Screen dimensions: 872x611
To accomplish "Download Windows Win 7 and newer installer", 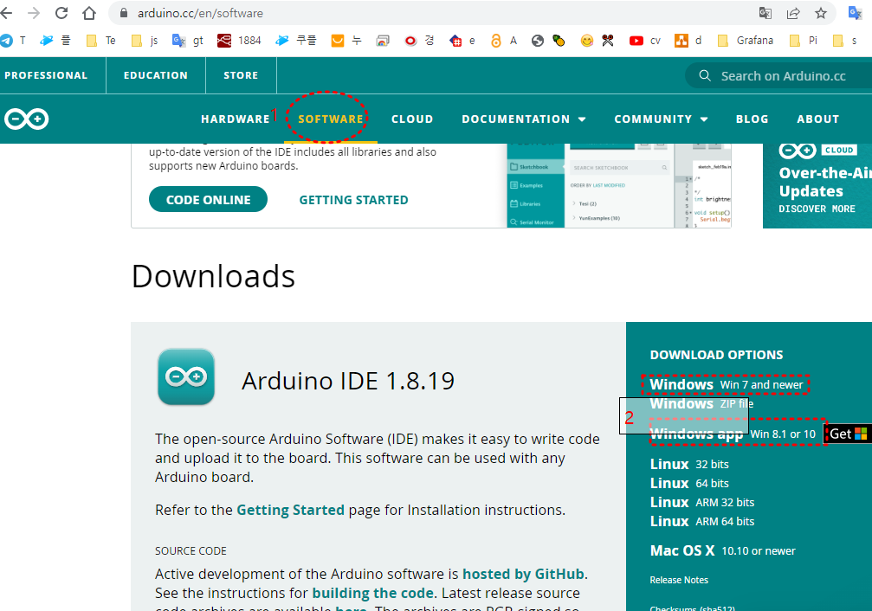I will [727, 385].
